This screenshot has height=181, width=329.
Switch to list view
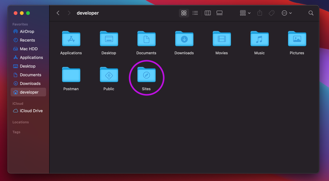click(195, 13)
